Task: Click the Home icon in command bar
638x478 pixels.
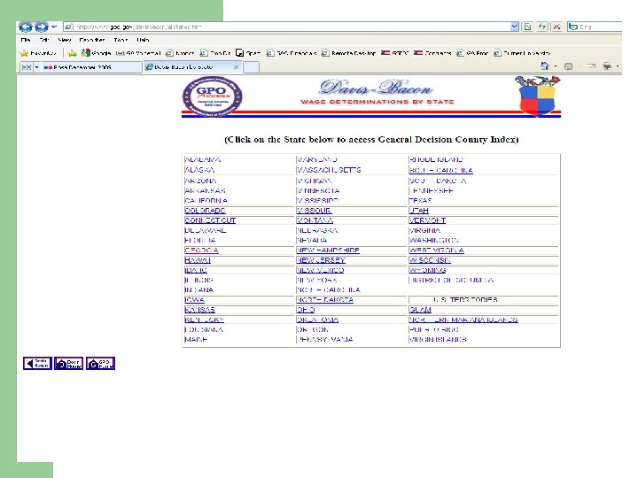Action: tap(545, 66)
